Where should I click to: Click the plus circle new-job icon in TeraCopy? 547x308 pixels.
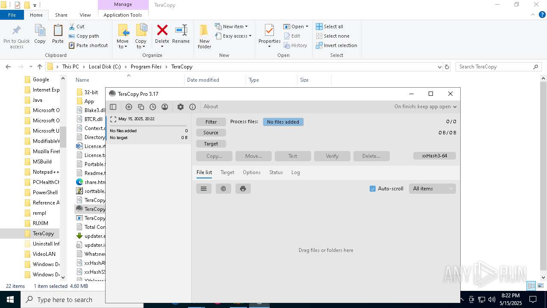point(129,107)
